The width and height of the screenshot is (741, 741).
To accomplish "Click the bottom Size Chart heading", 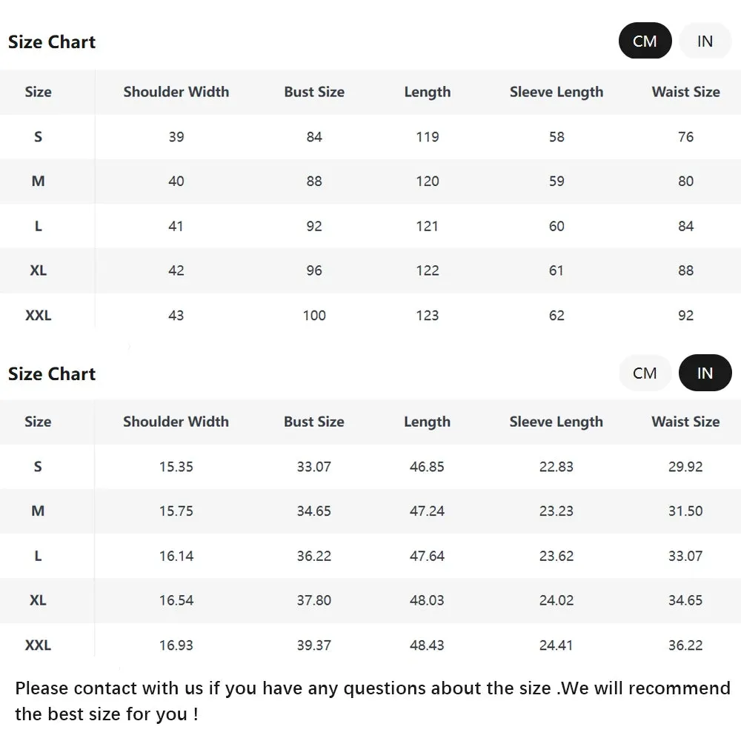I will (x=52, y=373).
